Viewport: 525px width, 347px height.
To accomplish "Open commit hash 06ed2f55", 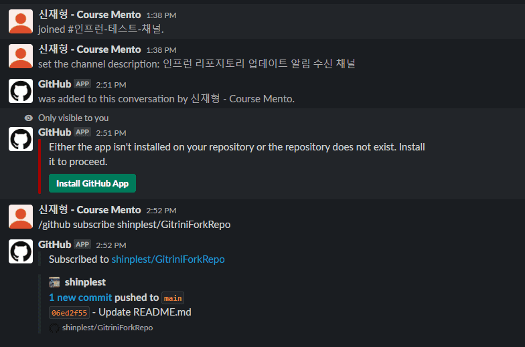I will 69,312.
